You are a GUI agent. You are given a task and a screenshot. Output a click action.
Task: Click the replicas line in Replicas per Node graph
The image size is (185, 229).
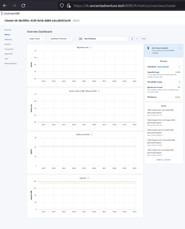(x=87, y=146)
